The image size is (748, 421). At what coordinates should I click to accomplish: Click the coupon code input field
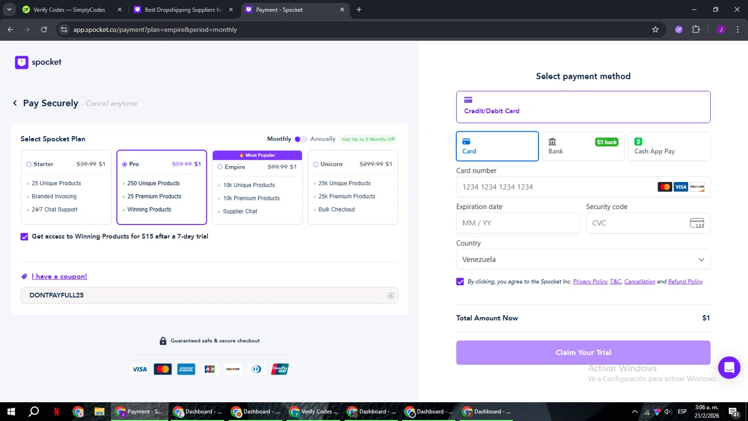[x=209, y=295]
